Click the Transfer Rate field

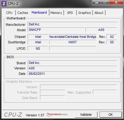click(x=53, y=92)
